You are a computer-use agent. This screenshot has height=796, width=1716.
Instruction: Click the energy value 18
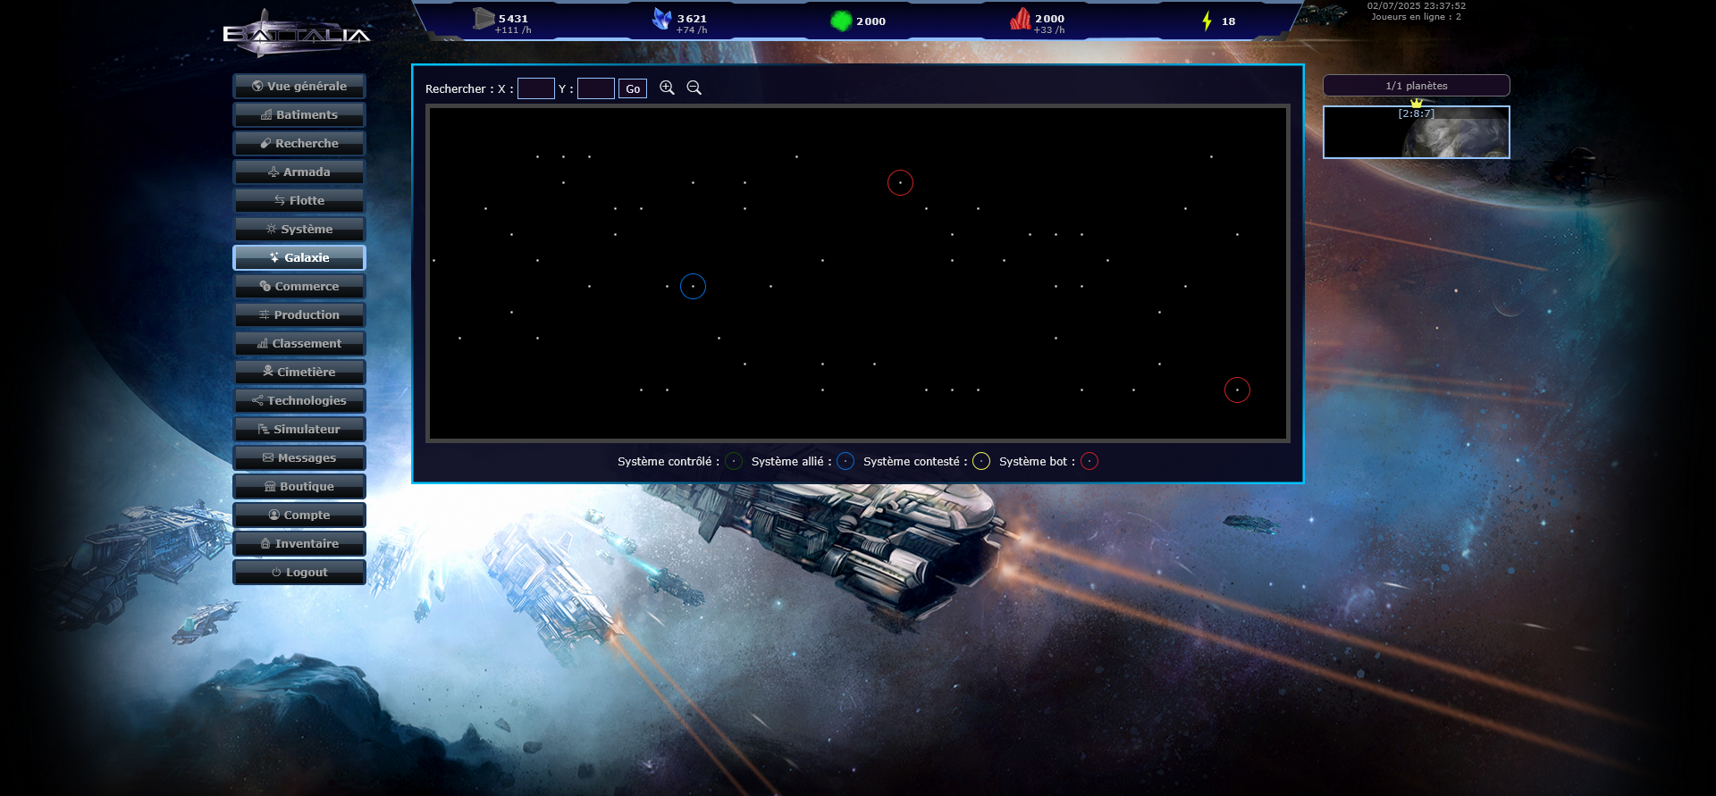pos(1229,21)
